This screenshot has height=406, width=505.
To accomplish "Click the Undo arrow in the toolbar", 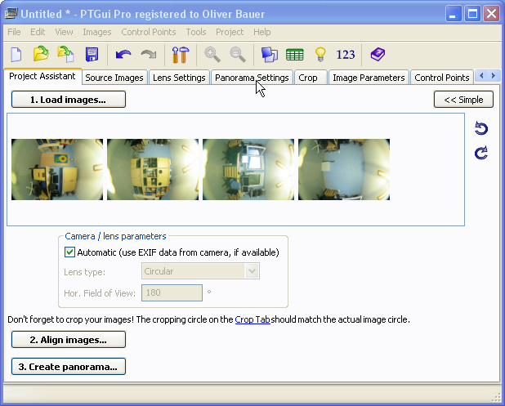I will click(x=123, y=55).
